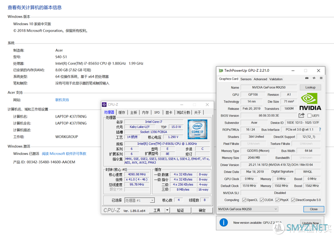The width and height of the screenshot is (334, 237).
Task: Click the TDP value 15.0 W
Action: click(176, 127)
